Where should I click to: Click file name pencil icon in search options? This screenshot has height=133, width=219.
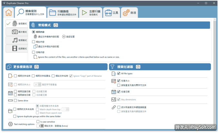tap(10, 76)
